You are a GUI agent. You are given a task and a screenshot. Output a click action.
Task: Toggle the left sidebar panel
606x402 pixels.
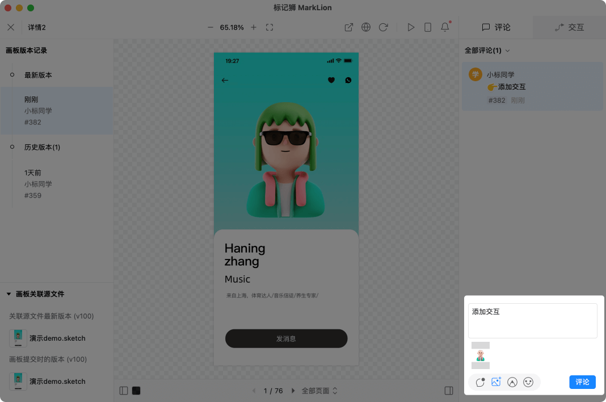click(x=124, y=391)
